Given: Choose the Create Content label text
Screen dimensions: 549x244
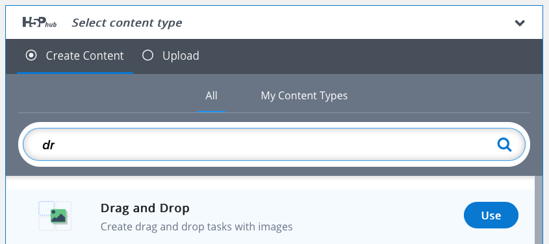Looking at the screenshot, I should click(x=84, y=56).
